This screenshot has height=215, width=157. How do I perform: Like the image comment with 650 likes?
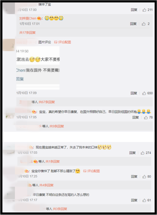pyautogui.click(x=144, y=93)
